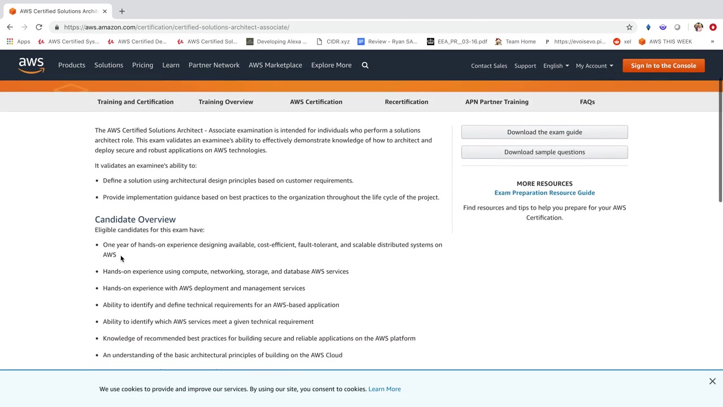This screenshot has height=407, width=723.
Task: Bookmark this page with the star icon
Action: click(629, 27)
